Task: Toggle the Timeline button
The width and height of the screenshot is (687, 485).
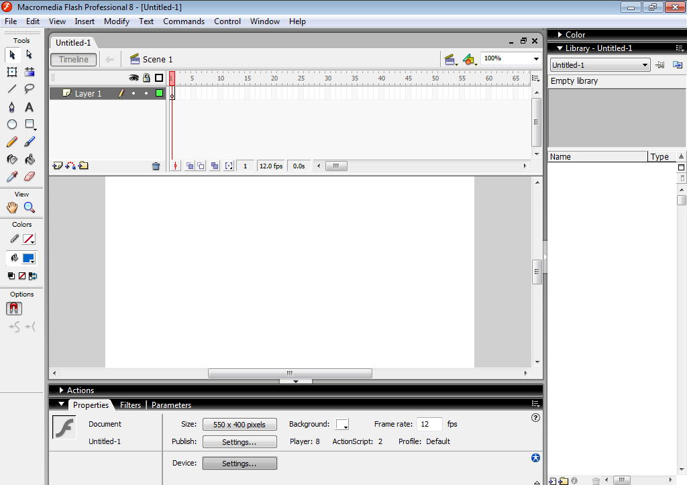Action: coord(74,60)
